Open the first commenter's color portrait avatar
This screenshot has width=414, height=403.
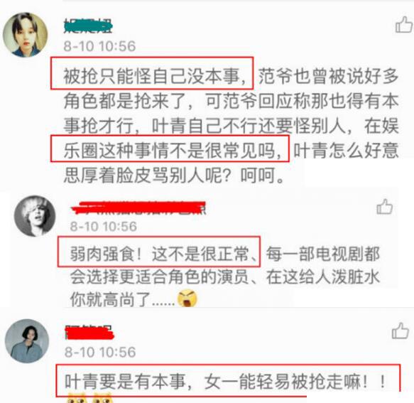click(26, 35)
